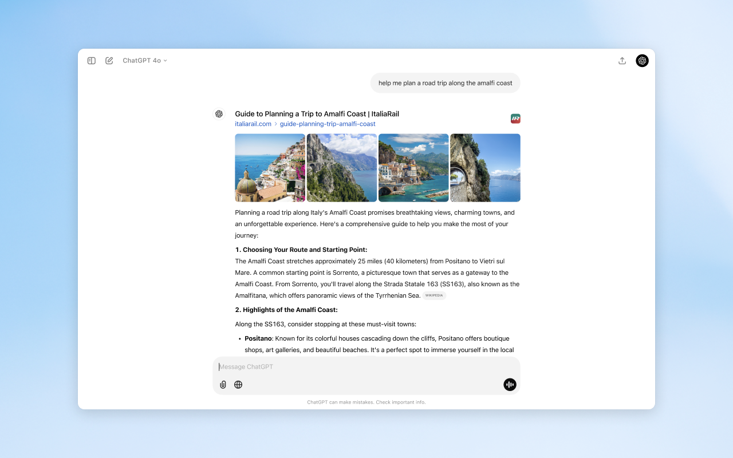Click the share conversation icon
Screen dimensions: 733x458
tap(622, 60)
